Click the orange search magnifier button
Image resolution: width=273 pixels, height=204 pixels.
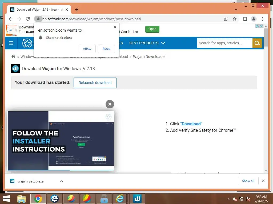257,43
